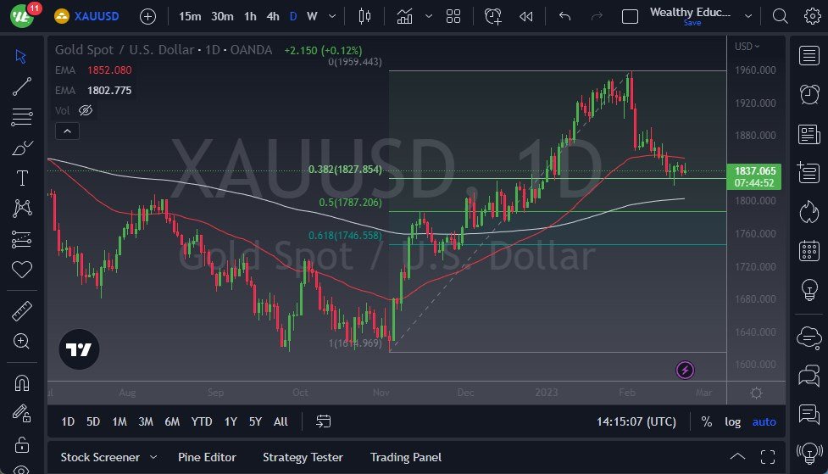Open the alerts clock icon panel

tap(809, 94)
